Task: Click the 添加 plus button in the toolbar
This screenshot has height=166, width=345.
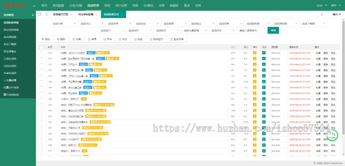Action: (x=46, y=39)
